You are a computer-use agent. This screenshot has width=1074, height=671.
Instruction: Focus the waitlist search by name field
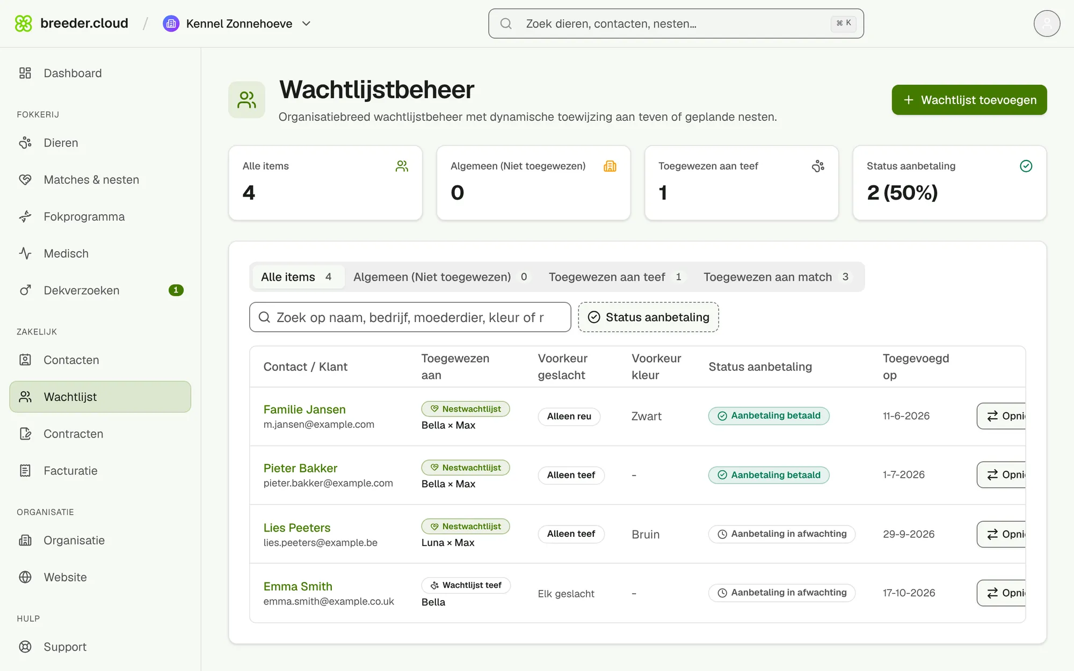click(x=410, y=317)
